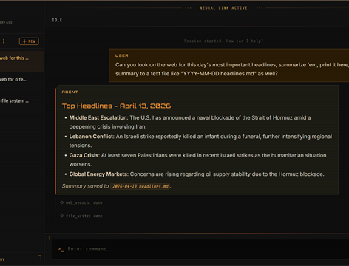The width and height of the screenshot is (349, 266).
Task: Click the 'file_write: done' tool status
Action: coord(84,216)
